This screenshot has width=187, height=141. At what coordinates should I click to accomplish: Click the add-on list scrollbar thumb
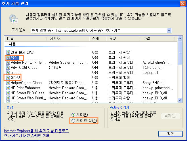click(x=180, y=53)
